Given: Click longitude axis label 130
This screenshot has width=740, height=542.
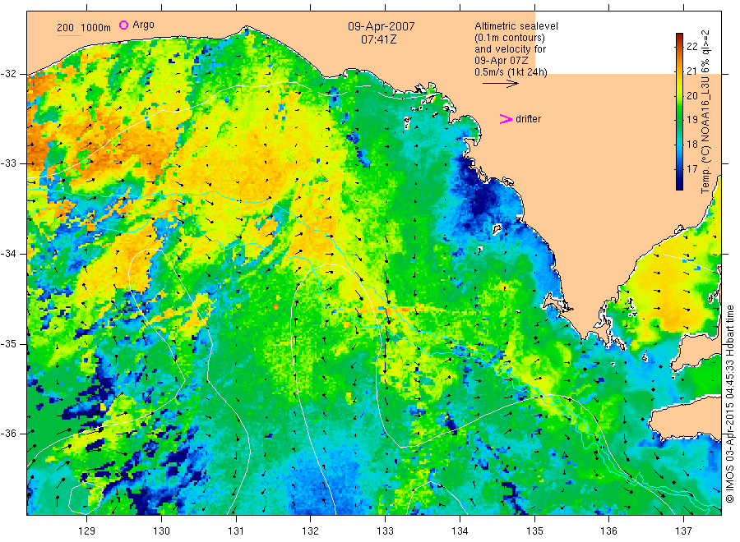Looking at the screenshot, I should (x=161, y=531).
